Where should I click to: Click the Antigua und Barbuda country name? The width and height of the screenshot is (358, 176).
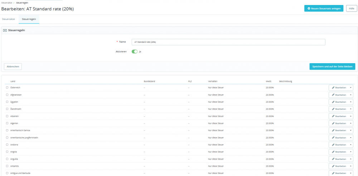[20, 173]
